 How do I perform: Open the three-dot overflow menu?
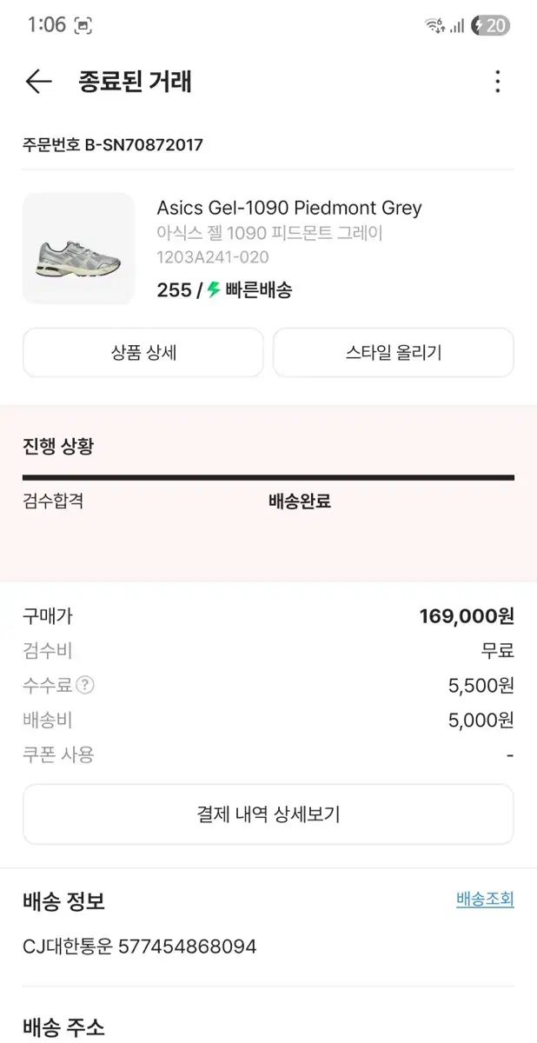point(497,81)
